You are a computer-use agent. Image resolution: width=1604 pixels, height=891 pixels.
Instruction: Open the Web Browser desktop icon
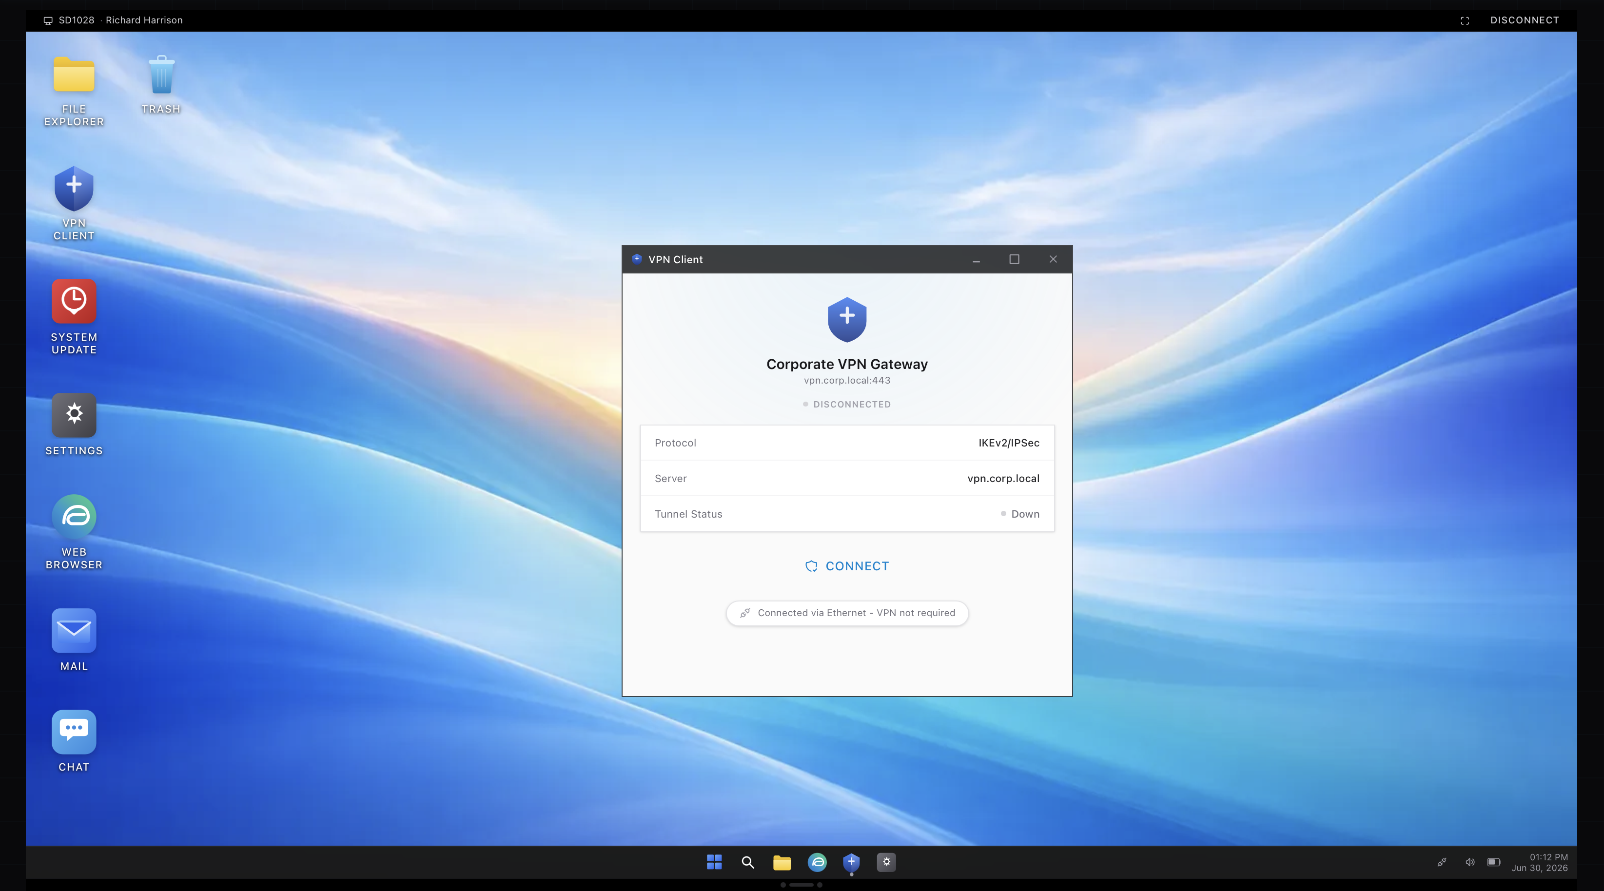(74, 532)
